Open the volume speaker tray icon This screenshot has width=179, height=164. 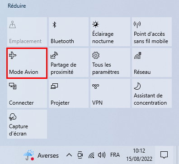click(x=102, y=155)
